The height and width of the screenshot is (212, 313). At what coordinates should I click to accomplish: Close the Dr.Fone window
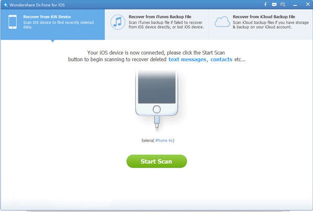pyautogui.click(x=308, y=5)
